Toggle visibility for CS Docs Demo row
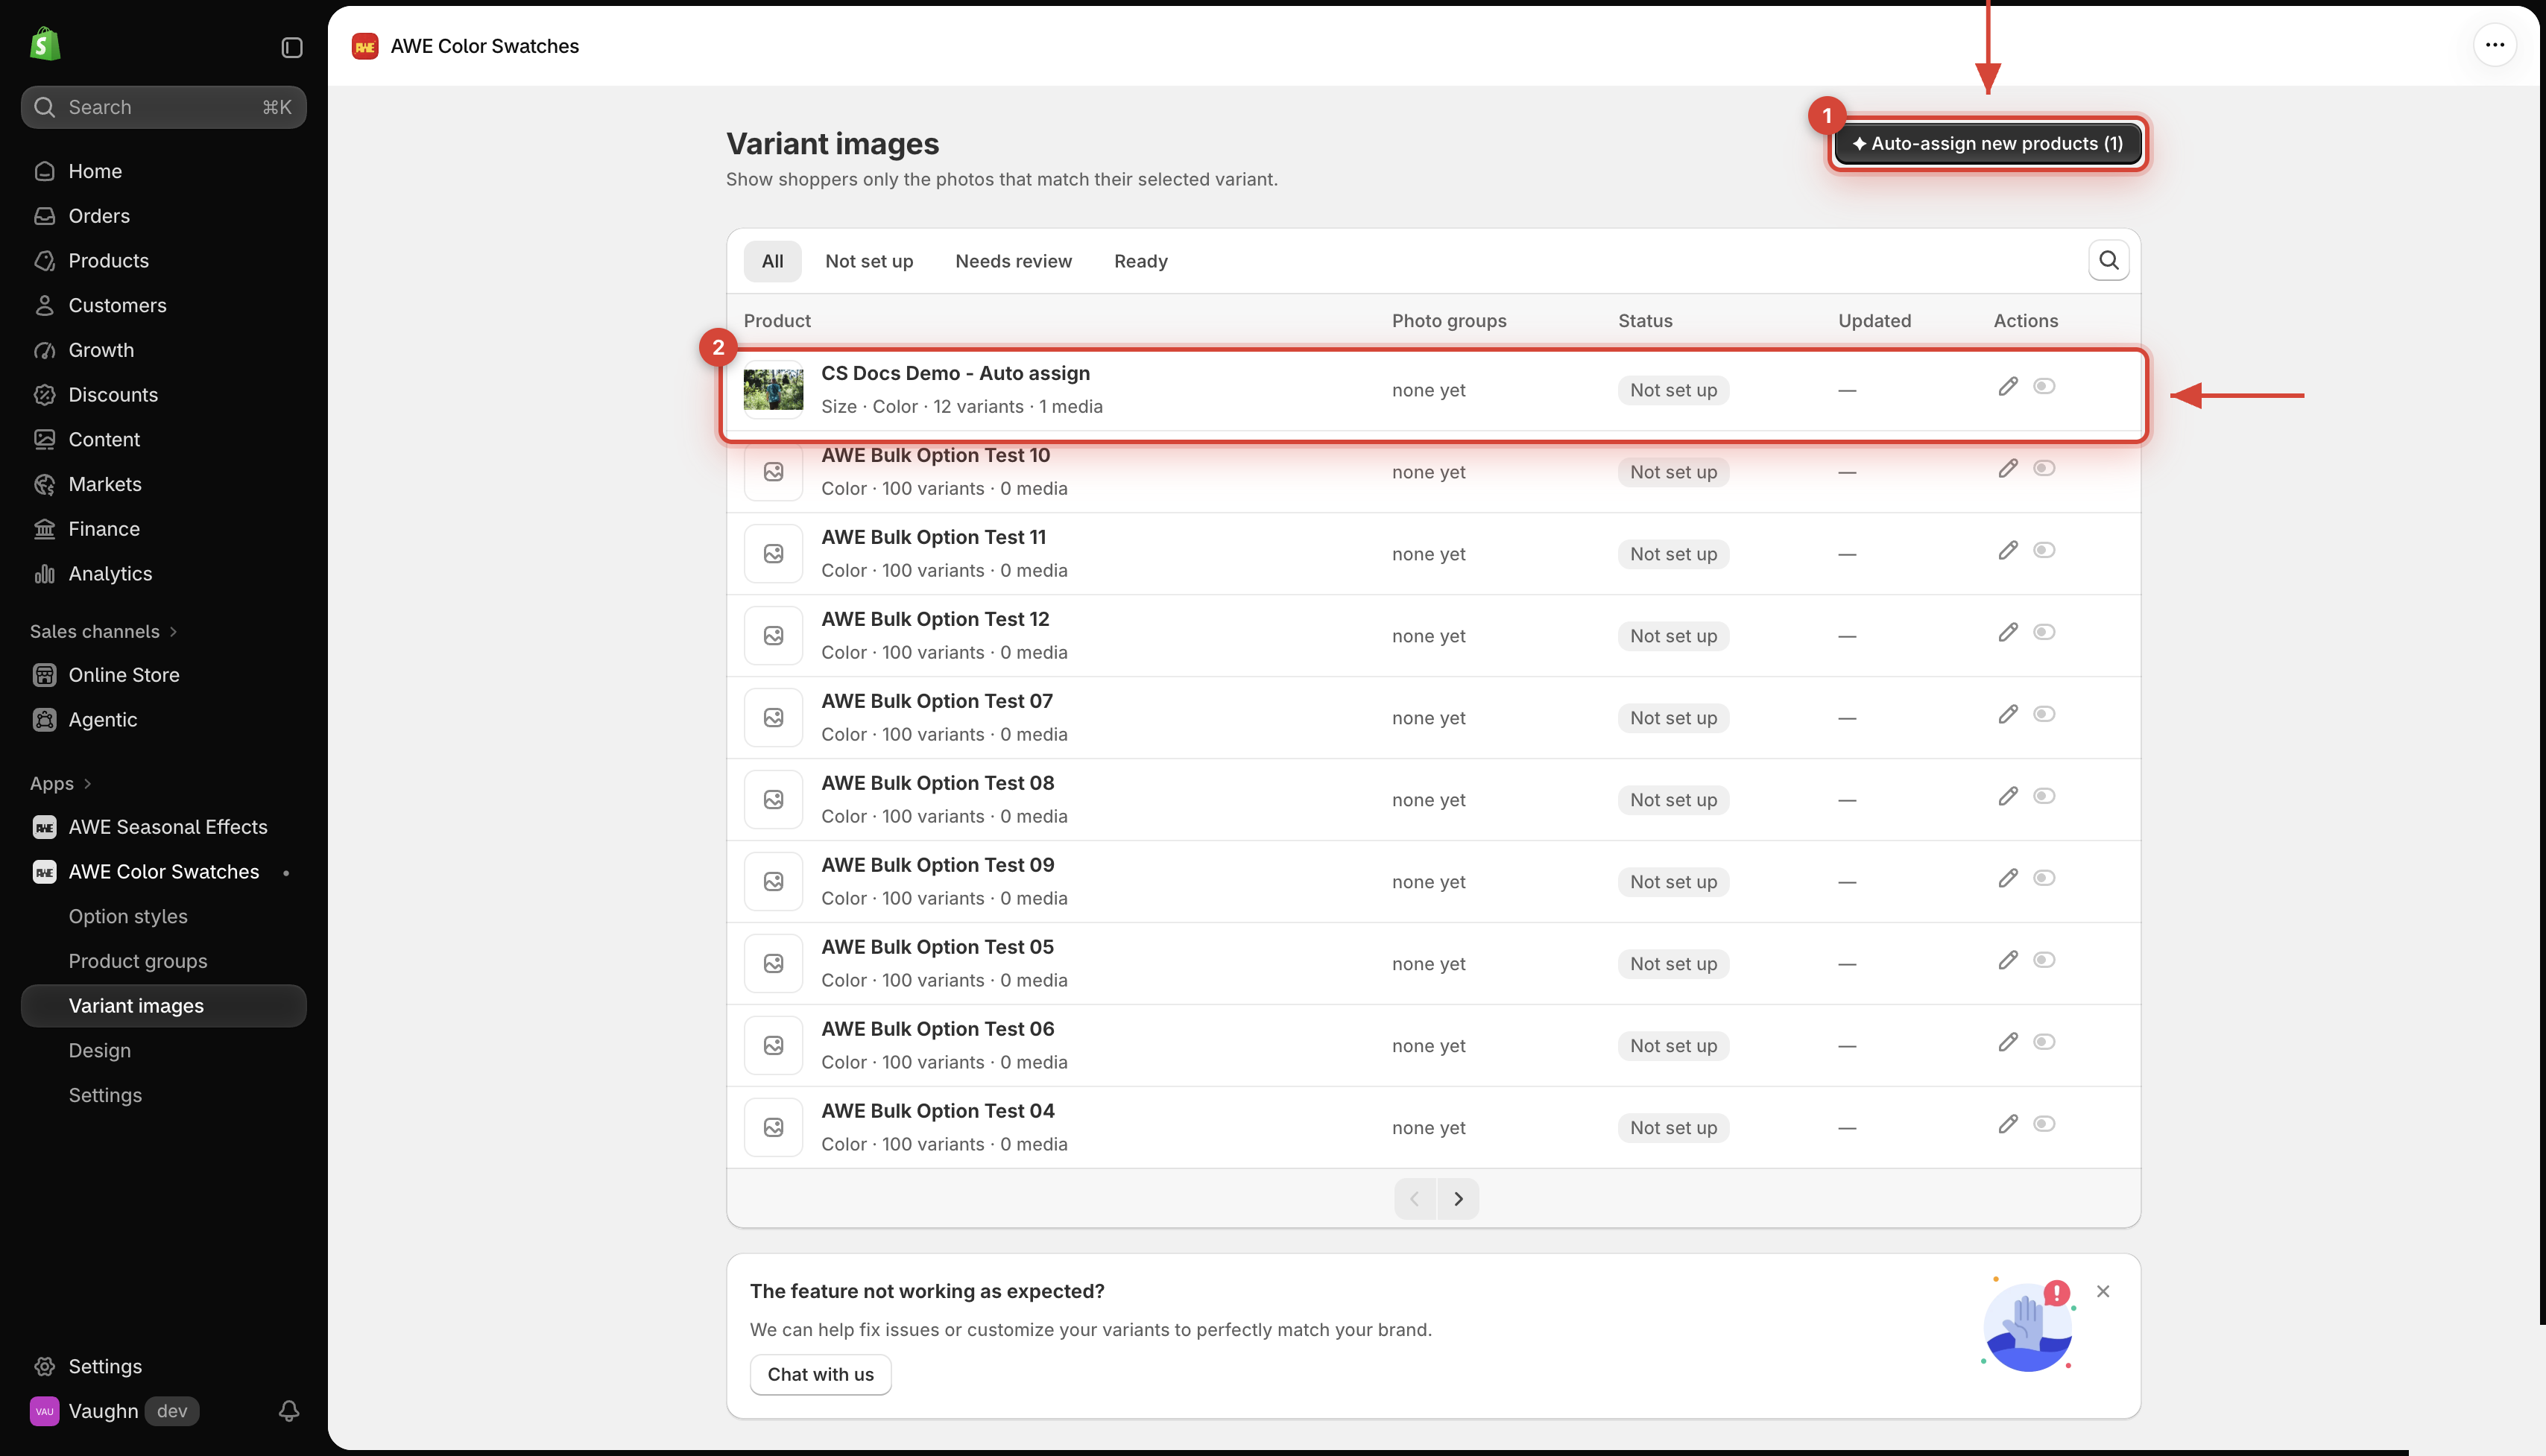The image size is (2546, 1456). (x=2044, y=386)
